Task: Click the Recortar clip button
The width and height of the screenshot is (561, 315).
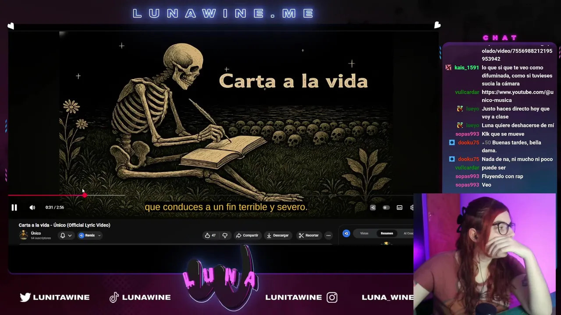Action: [x=309, y=235]
